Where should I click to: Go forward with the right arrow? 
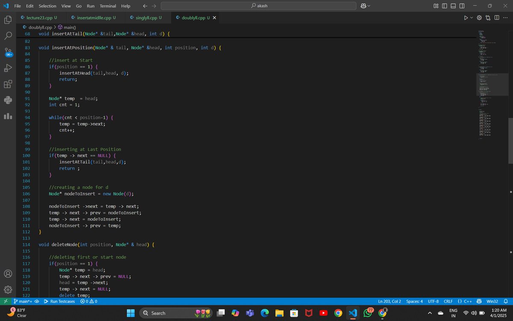coord(153,6)
